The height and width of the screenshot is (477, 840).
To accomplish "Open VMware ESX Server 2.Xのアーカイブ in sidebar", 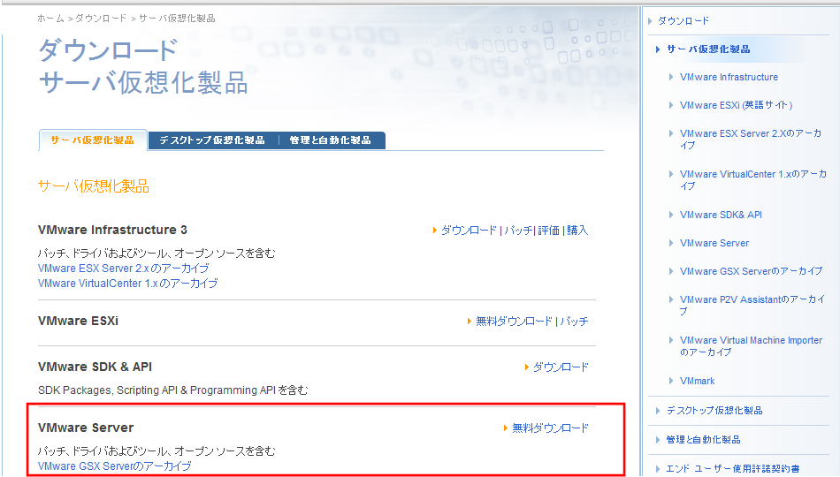I will 751,140.
